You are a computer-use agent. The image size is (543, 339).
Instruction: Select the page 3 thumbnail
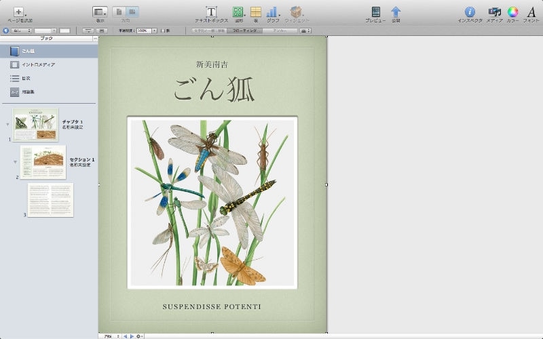[50, 200]
